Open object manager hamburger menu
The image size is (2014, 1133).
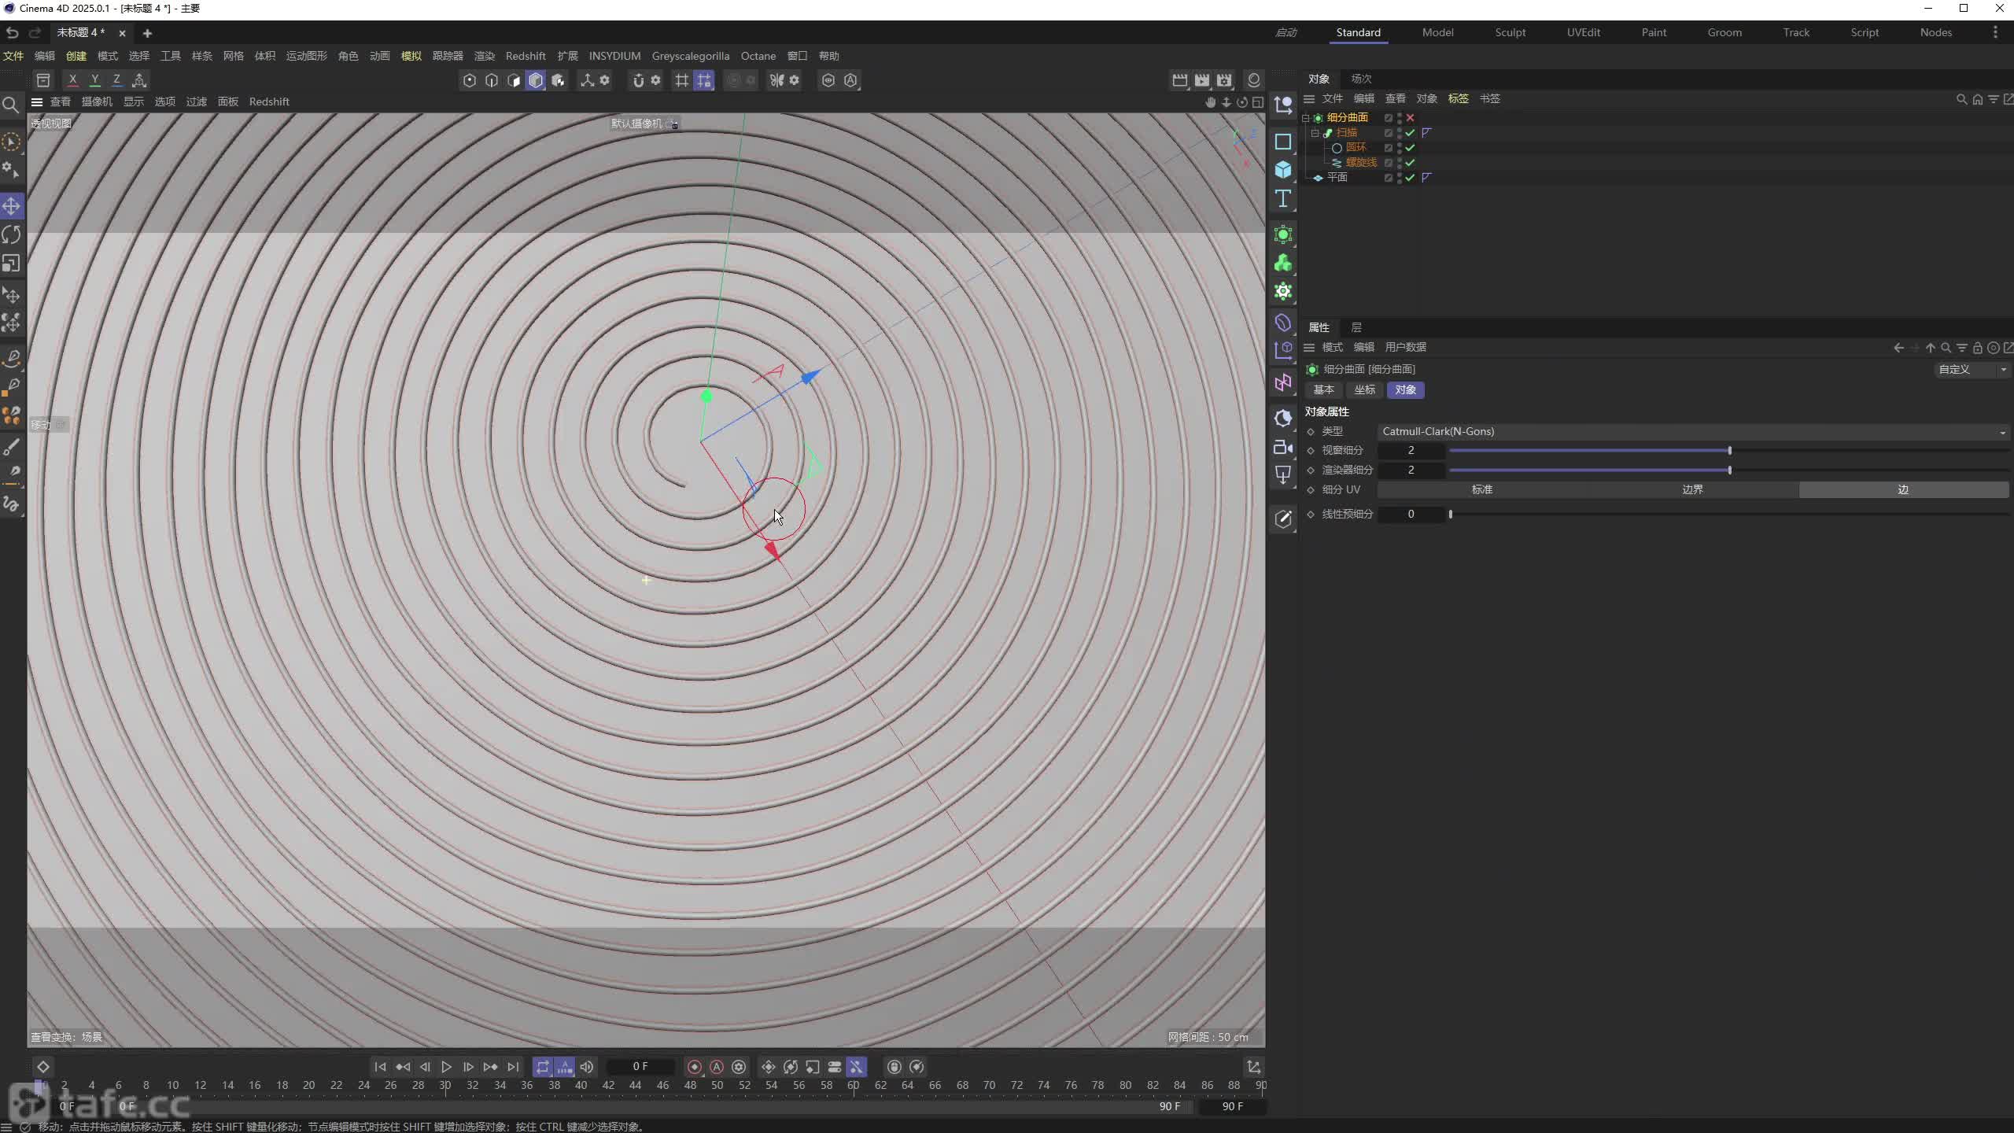coord(1309,99)
